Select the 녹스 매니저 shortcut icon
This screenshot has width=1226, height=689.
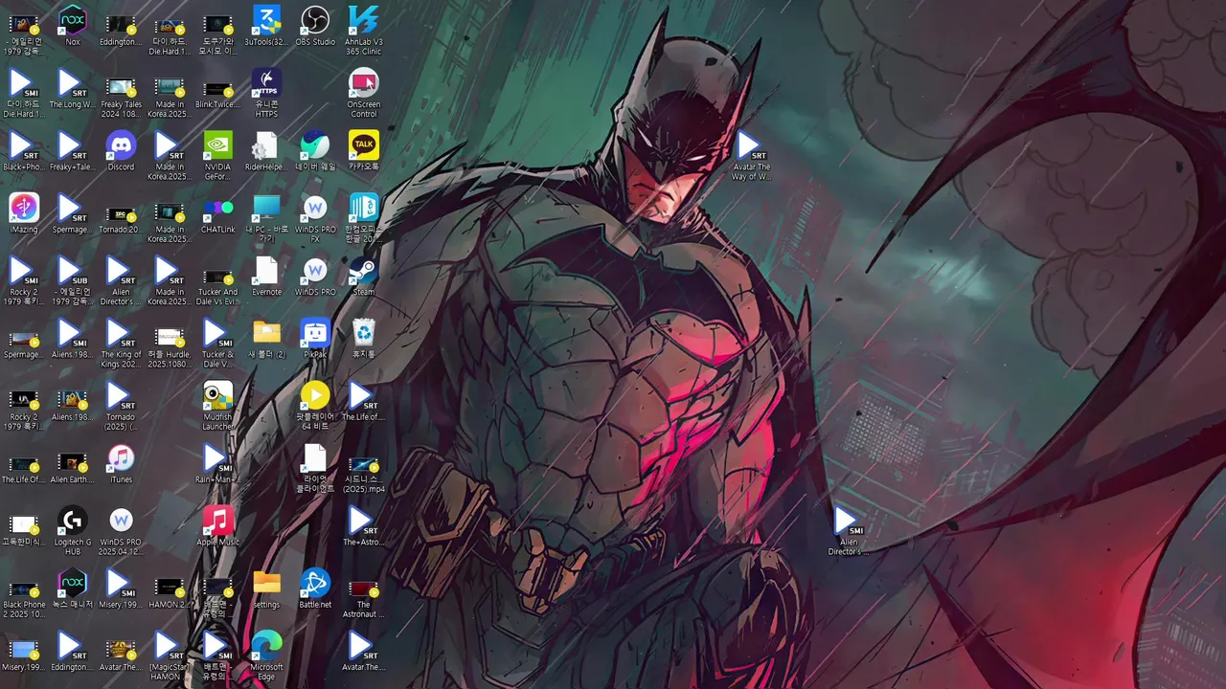click(73, 589)
